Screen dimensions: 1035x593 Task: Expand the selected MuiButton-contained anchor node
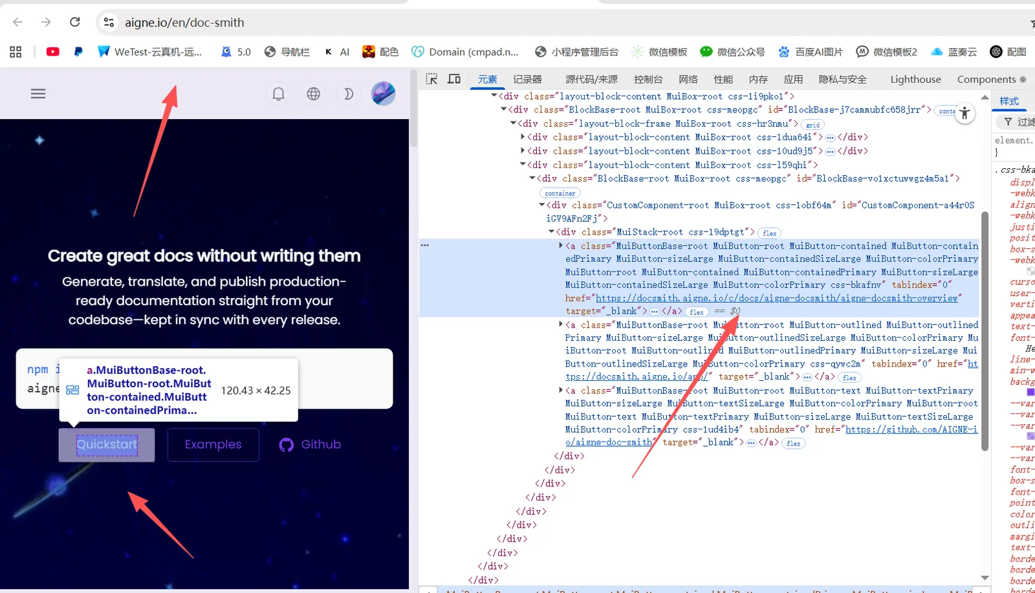561,246
